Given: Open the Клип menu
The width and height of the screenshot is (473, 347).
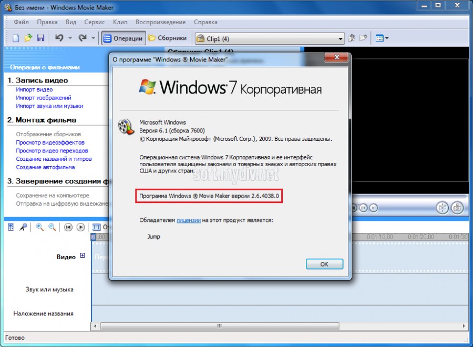Looking at the screenshot, I should coord(120,22).
